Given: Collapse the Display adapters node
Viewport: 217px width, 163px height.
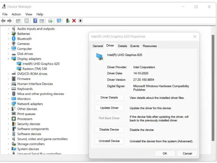Looking at the screenshot, I should tap(8, 59).
